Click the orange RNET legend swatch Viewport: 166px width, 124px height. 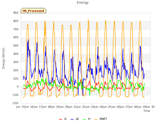tap(96, 119)
